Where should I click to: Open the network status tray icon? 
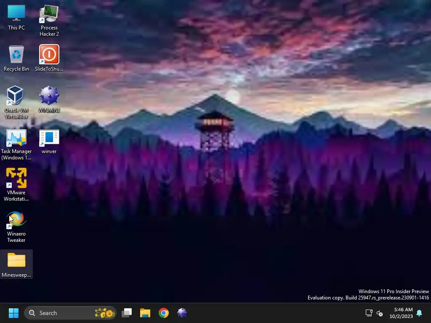tap(369, 313)
